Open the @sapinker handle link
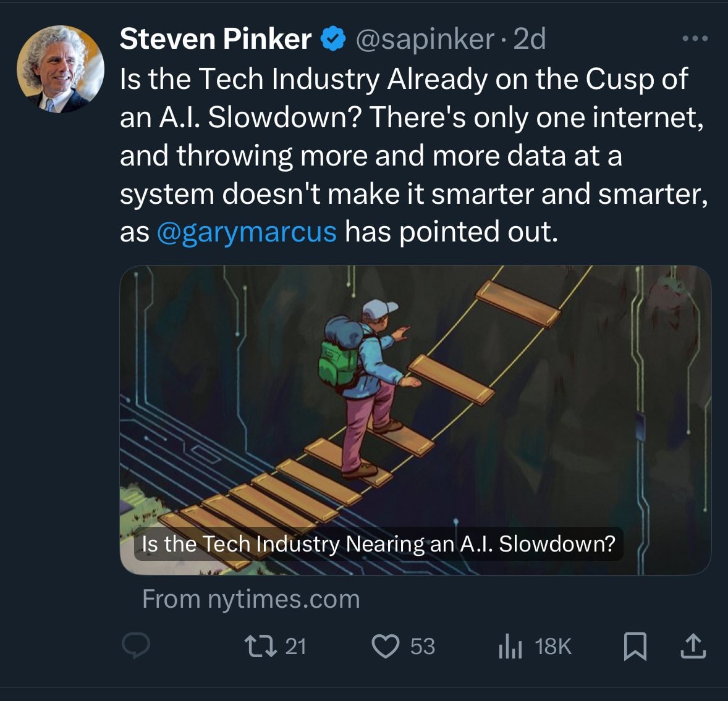This screenshot has width=728, height=701. pyautogui.click(x=425, y=40)
